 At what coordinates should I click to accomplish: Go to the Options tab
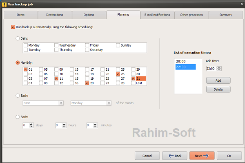89,15
